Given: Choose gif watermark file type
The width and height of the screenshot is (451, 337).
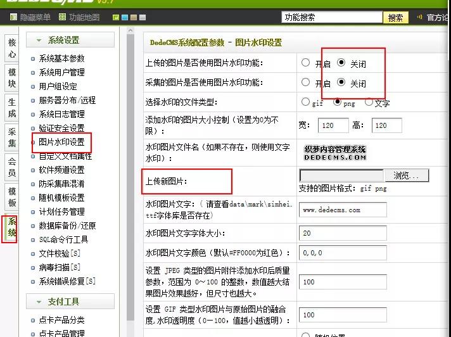Looking at the screenshot, I should pyautogui.click(x=305, y=102).
